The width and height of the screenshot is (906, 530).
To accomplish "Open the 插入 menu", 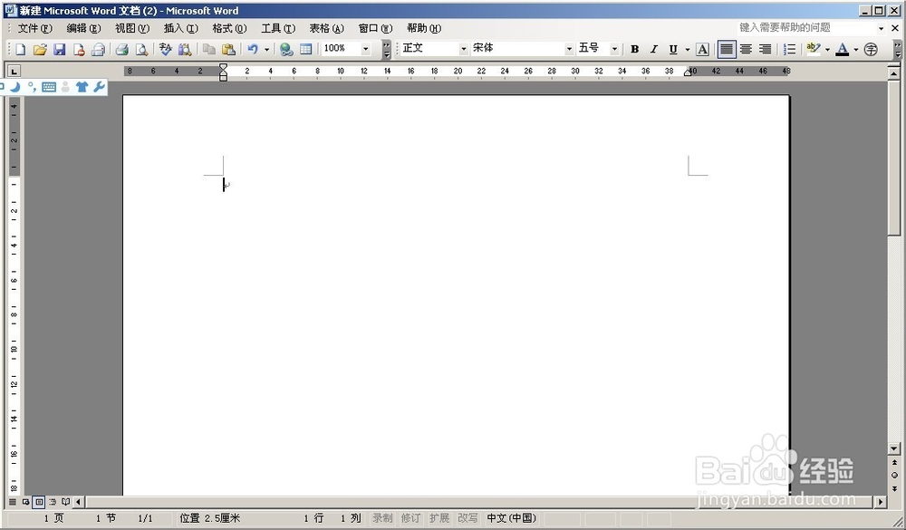I will [181, 28].
